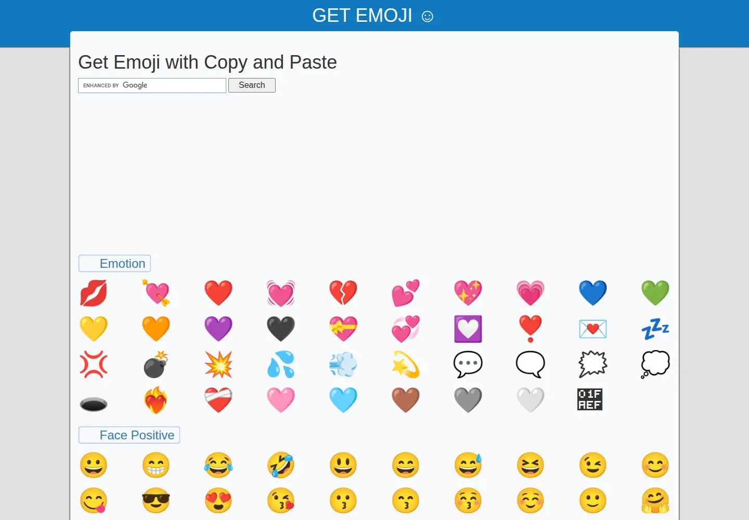
Task: Pick the broken heart emoji
Action: 343,293
